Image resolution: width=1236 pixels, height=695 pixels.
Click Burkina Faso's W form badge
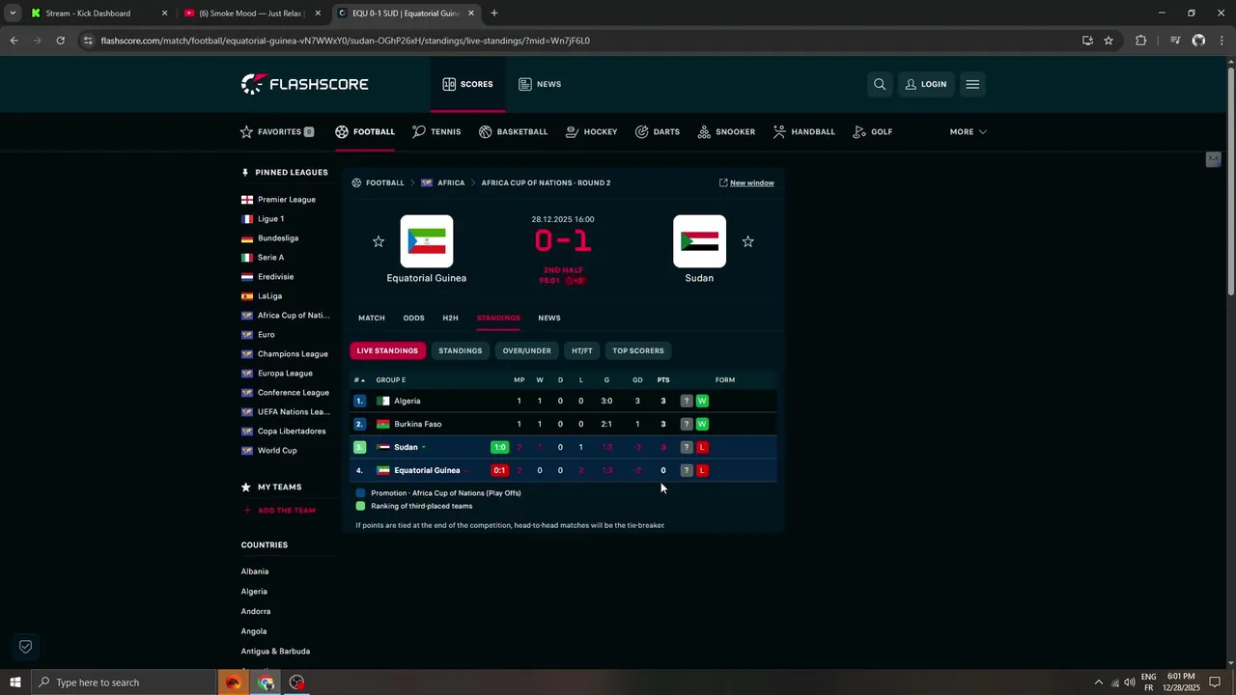tap(702, 424)
